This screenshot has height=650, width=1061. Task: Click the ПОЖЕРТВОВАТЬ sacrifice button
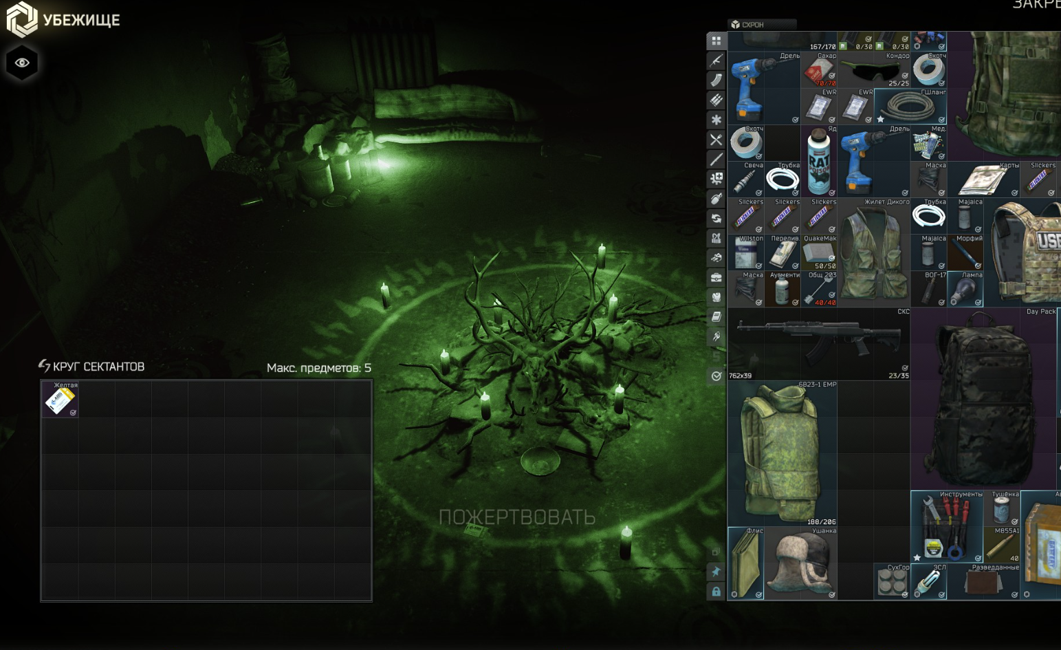517,517
